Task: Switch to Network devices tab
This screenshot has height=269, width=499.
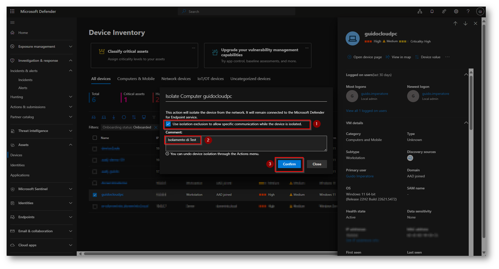Action: pos(176,79)
